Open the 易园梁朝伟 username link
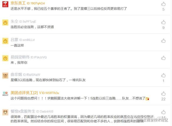The width and height of the screenshot is (172, 126). (x=20, y=57)
